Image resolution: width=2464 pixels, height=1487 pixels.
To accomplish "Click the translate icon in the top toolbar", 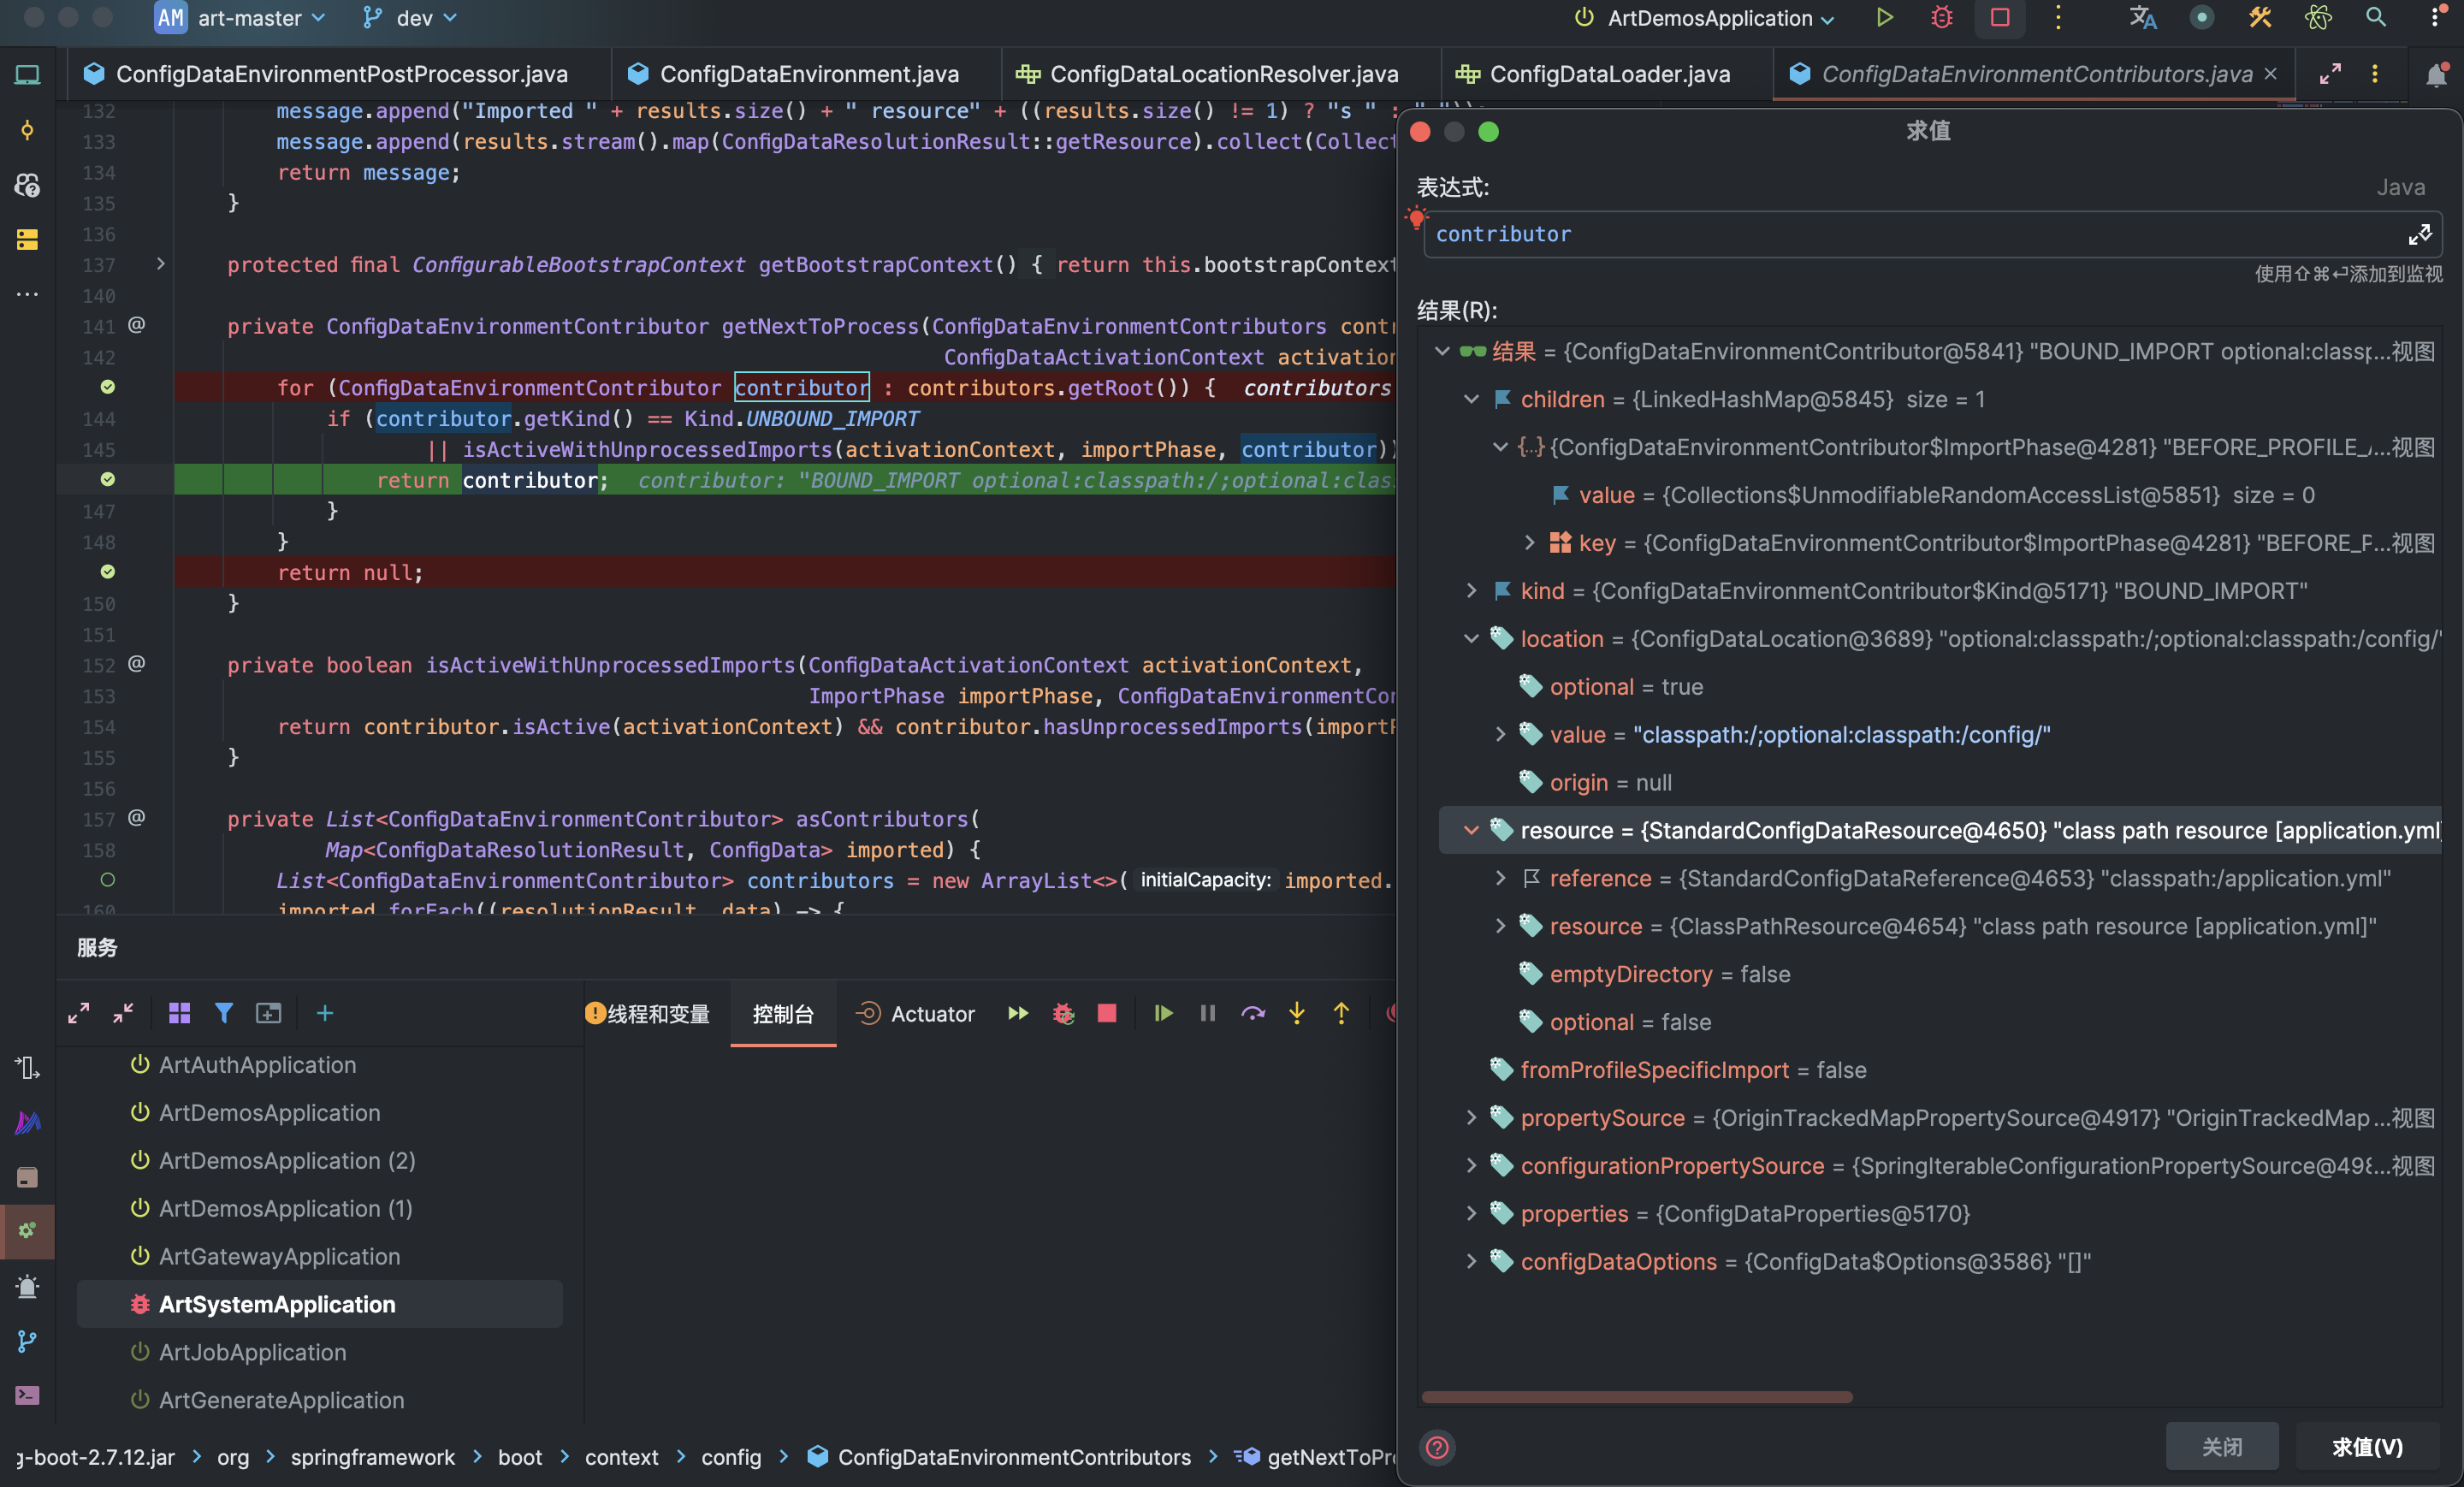I will [x=2142, y=18].
